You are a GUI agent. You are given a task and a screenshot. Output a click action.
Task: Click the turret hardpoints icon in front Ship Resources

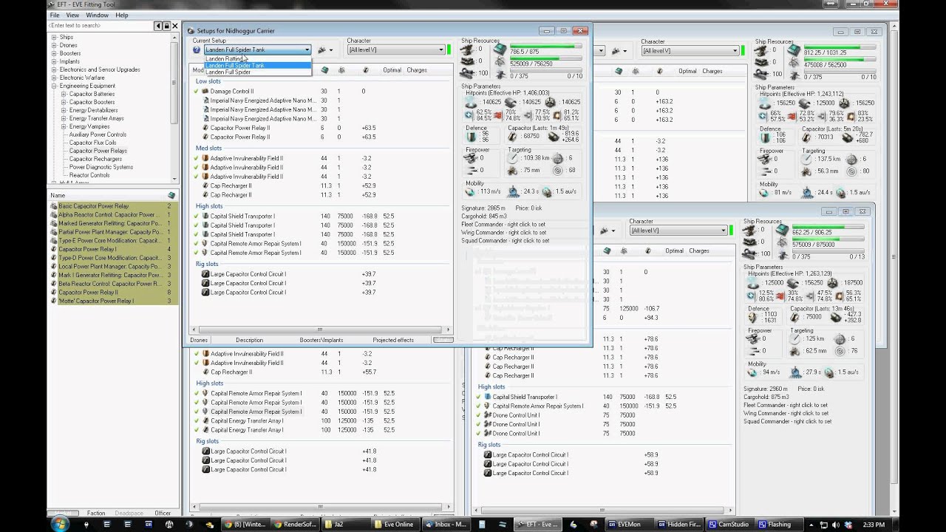[466, 50]
